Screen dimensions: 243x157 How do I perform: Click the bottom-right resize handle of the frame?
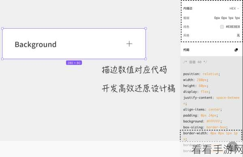coord(145,59)
